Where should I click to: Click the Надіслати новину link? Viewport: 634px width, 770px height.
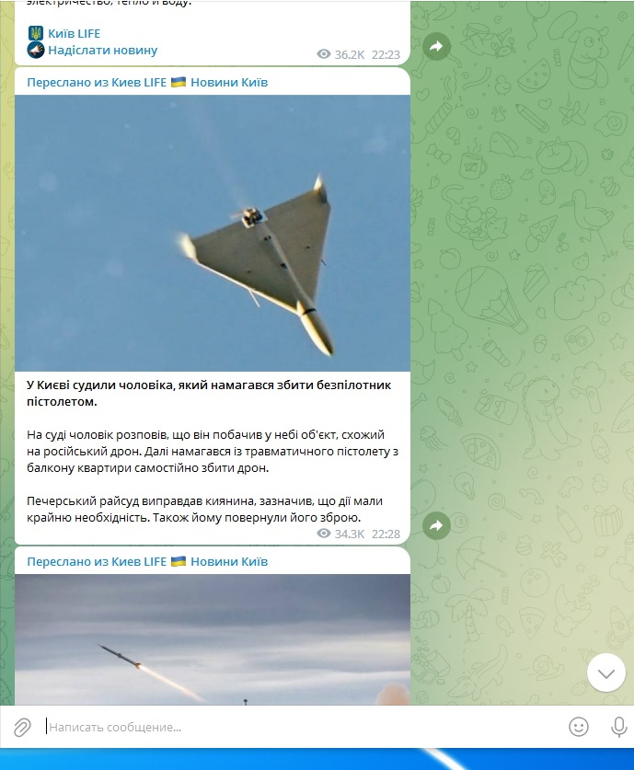103,50
